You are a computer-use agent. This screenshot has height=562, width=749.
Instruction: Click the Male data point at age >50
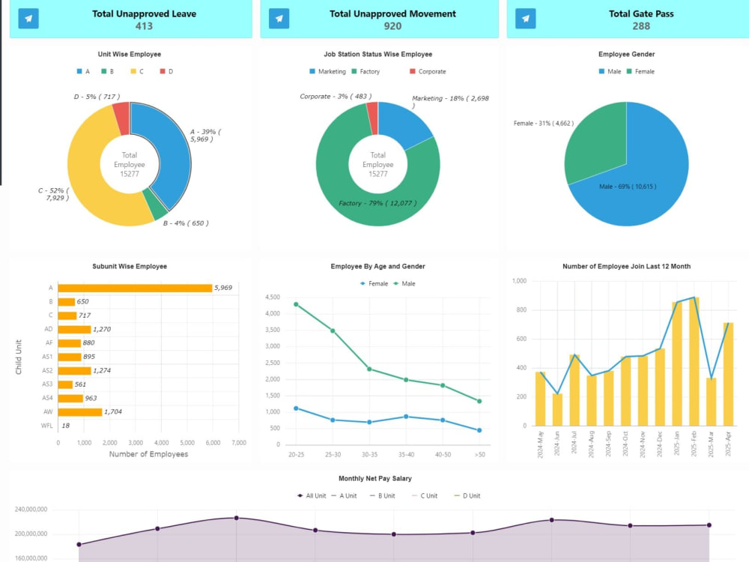coord(479,402)
